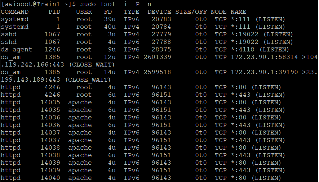Click '*:443 (LISTEN)' in PID 14037 row

coord(258,140)
